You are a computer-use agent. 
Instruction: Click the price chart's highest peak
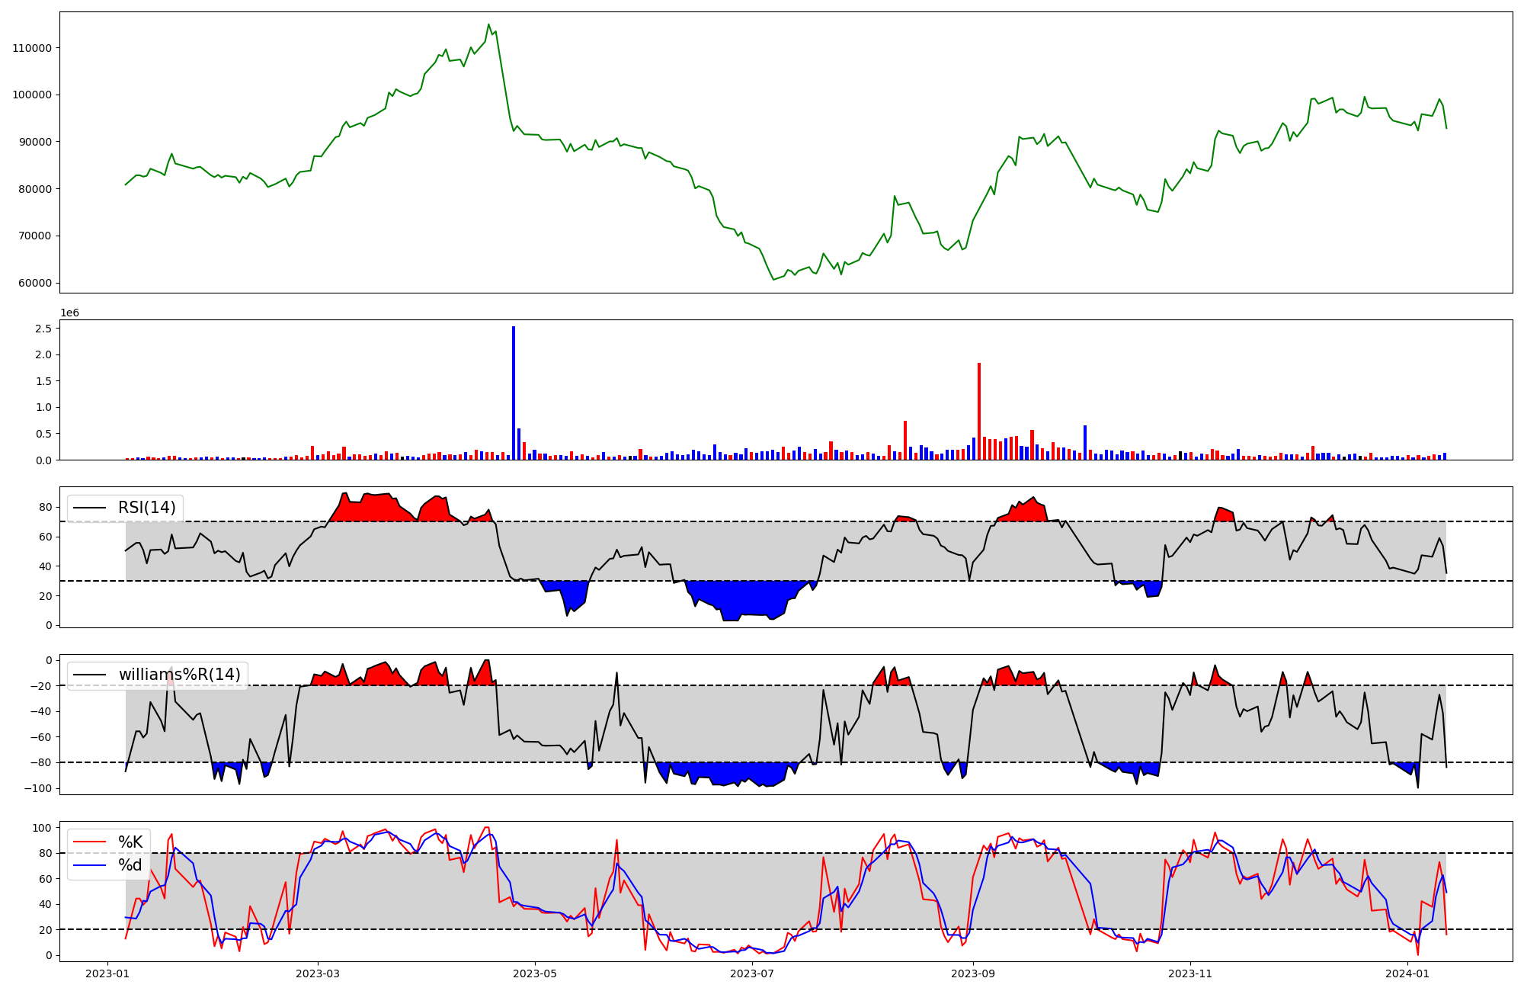pyautogui.click(x=488, y=25)
